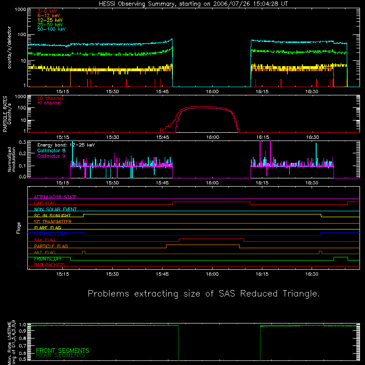Click the HESSI Observing Summary title
The image size is (365, 365).
pyautogui.click(x=193, y=4)
